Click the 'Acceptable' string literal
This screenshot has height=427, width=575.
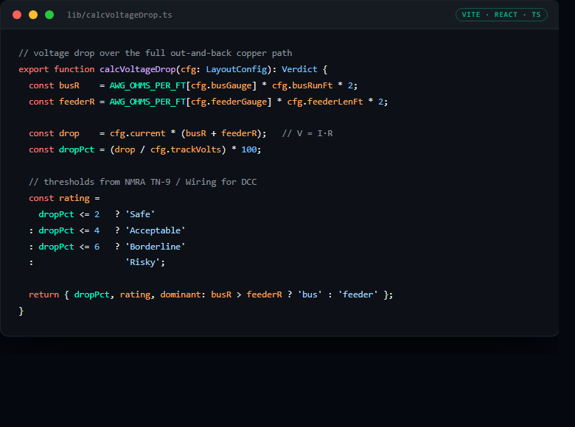coord(155,230)
